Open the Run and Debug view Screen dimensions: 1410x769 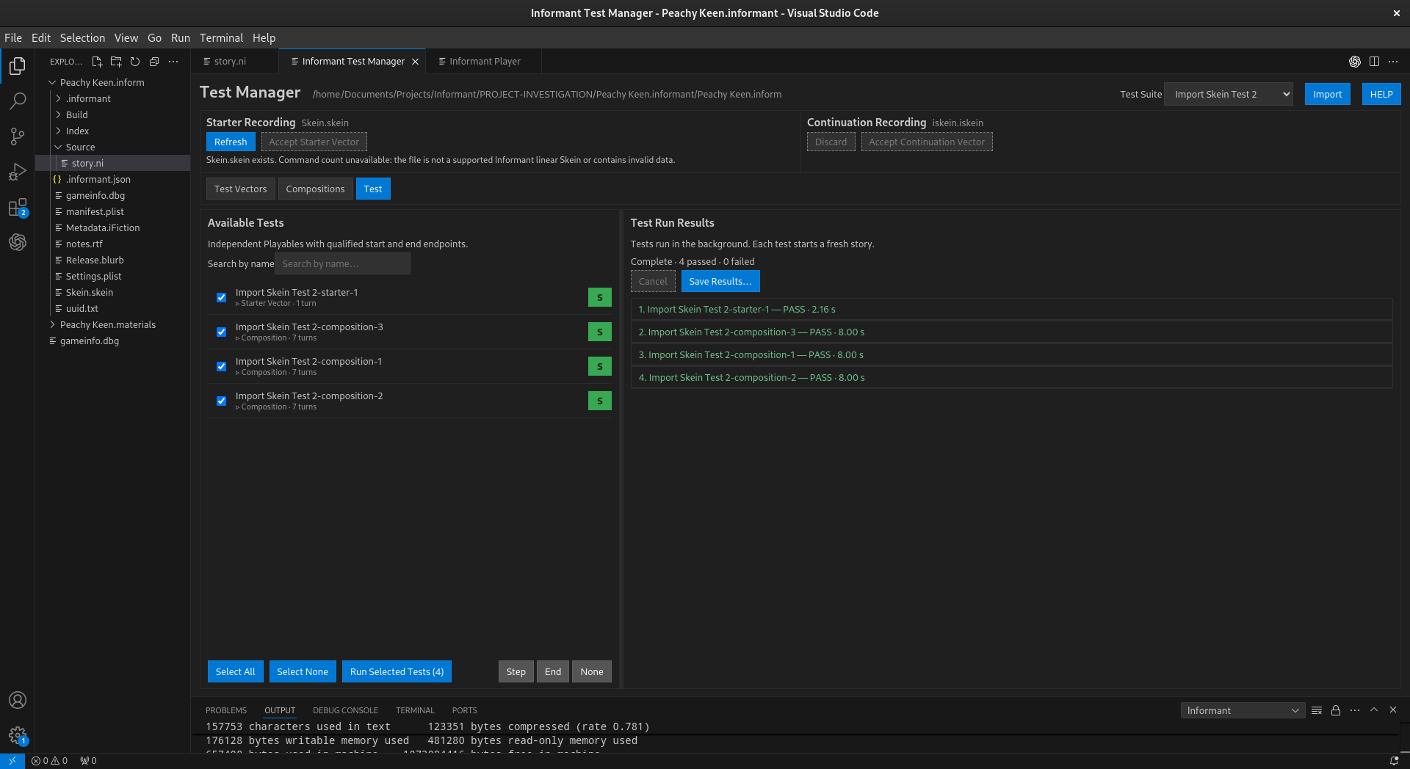[18, 172]
